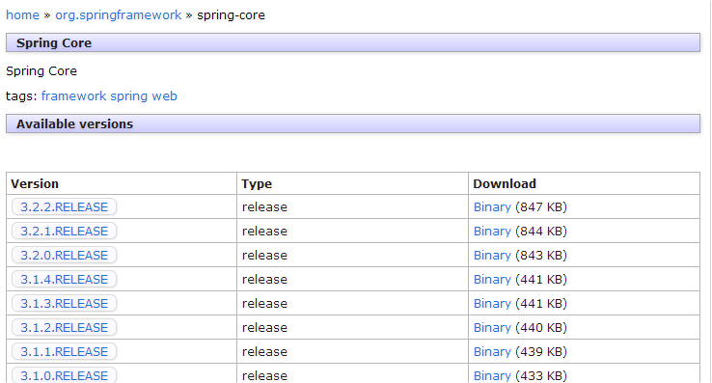Open the web tag
The width and height of the screenshot is (712, 383).
point(164,96)
